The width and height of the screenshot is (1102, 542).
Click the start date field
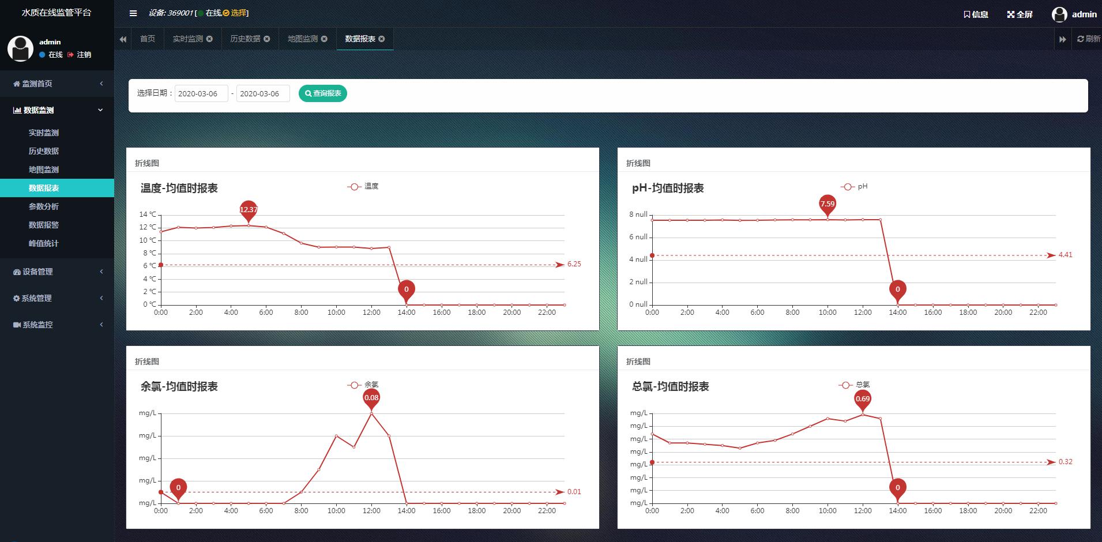(x=201, y=93)
